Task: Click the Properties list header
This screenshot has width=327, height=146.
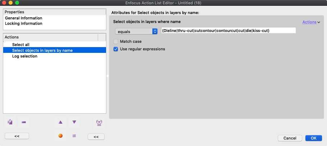Action: 55,12
